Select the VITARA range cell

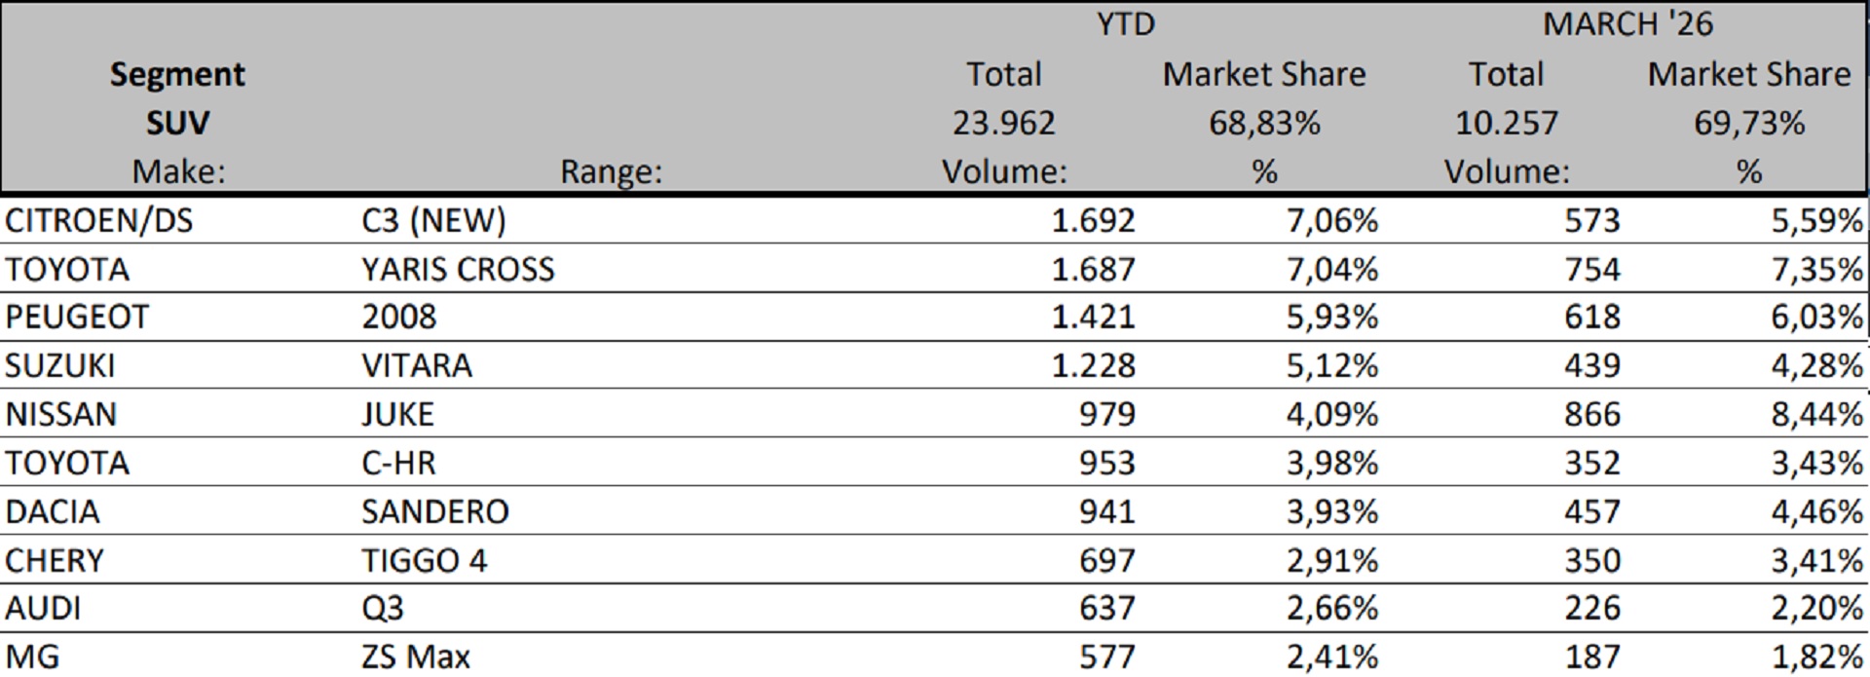coord(416,365)
